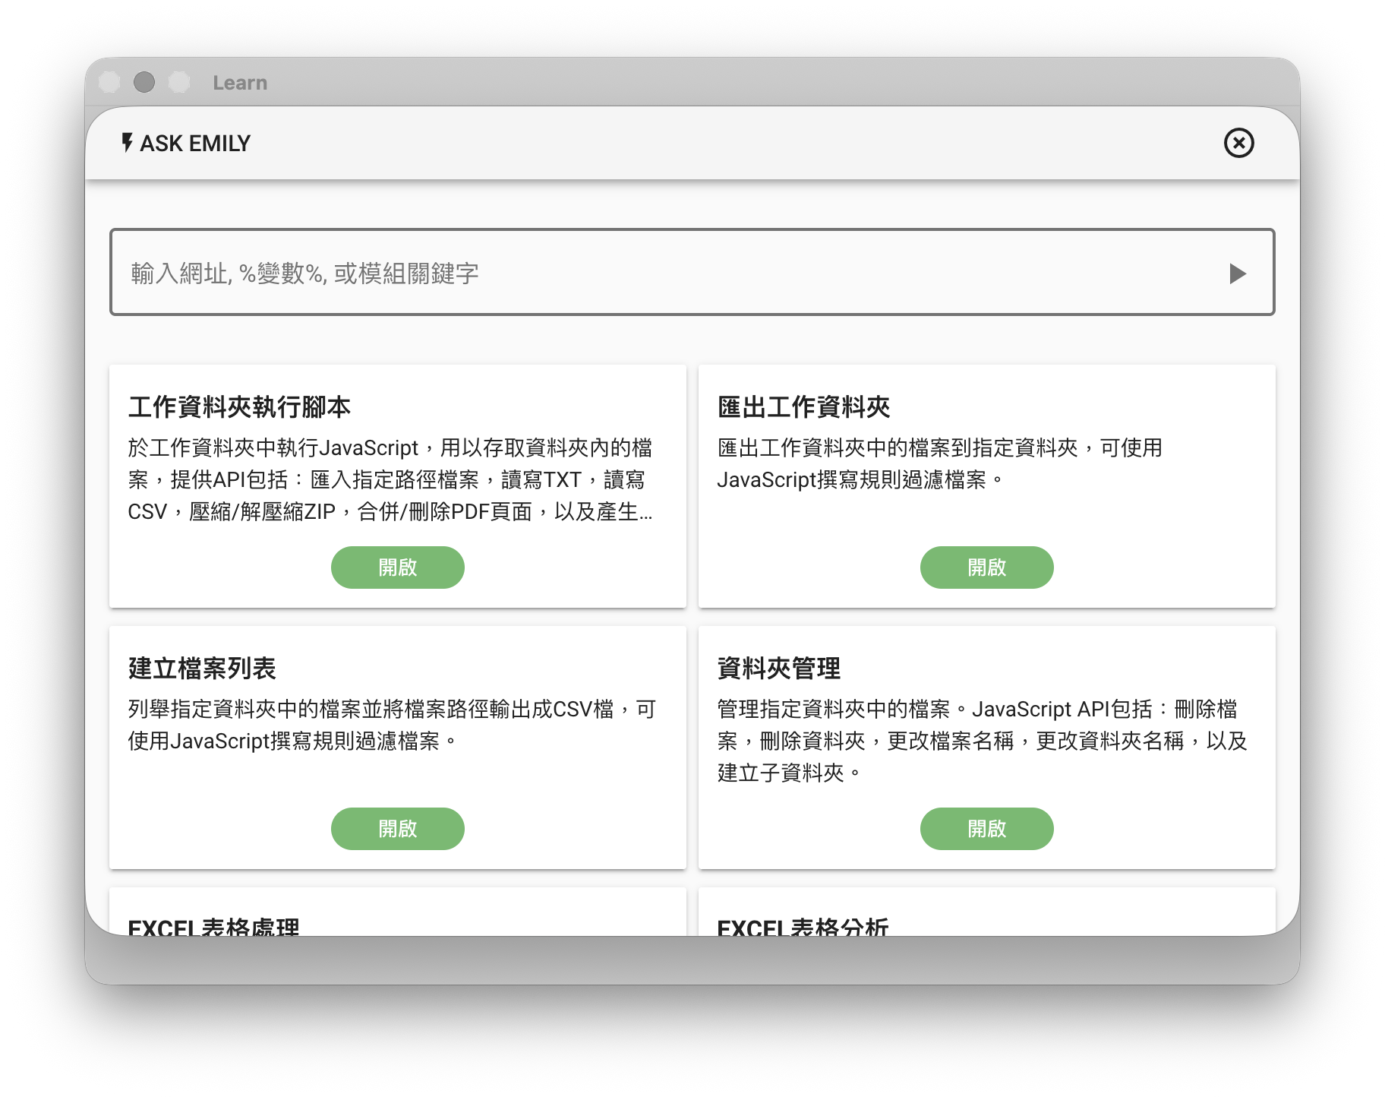The image size is (1385, 1097).
Task: Click the window's red close light
Action: pyautogui.click(x=110, y=82)
